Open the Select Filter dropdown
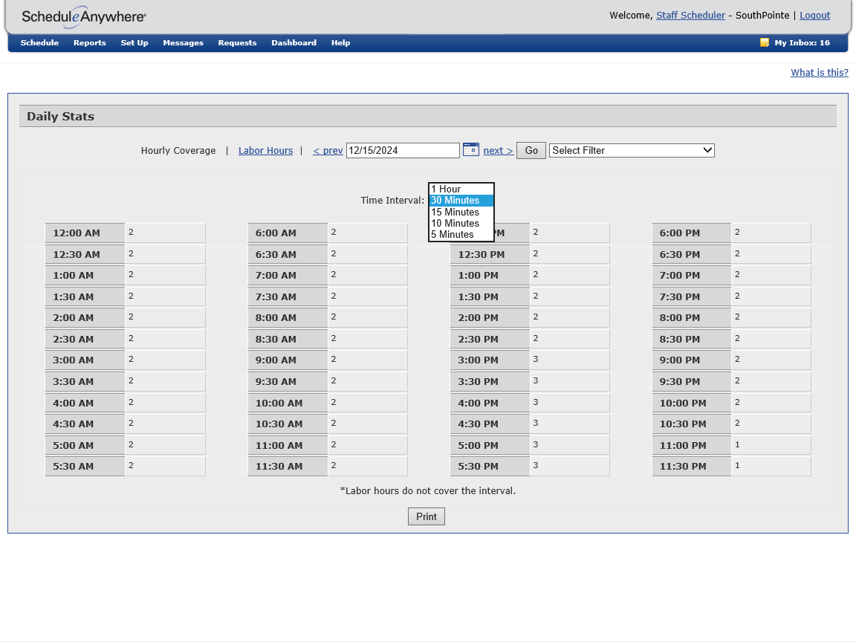 [x=632, y=150]
